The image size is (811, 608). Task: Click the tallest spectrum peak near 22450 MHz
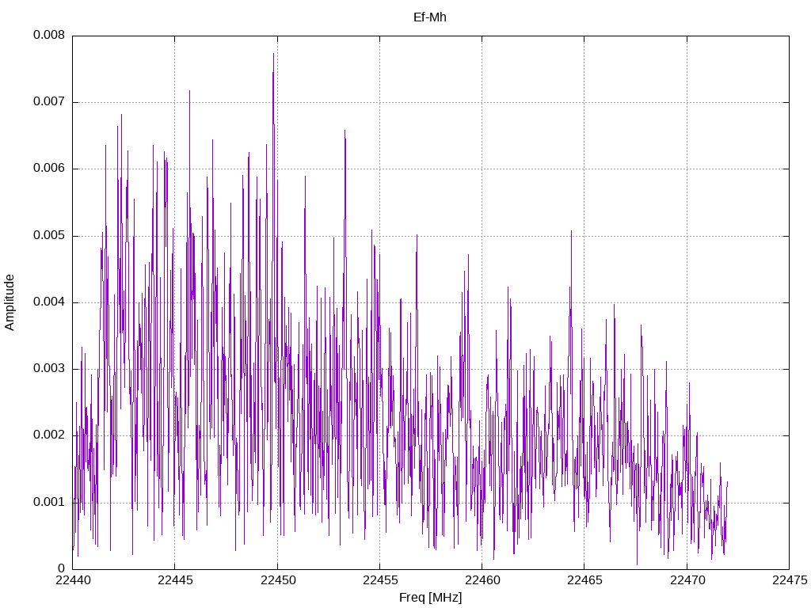coord(273,55)
